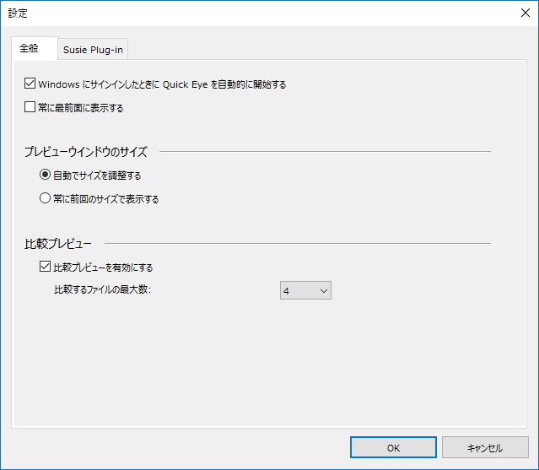Toggle 比較プレビューを有効にする checkbox
The width and height of the screenshot is (539, 470).
point(45,267)
